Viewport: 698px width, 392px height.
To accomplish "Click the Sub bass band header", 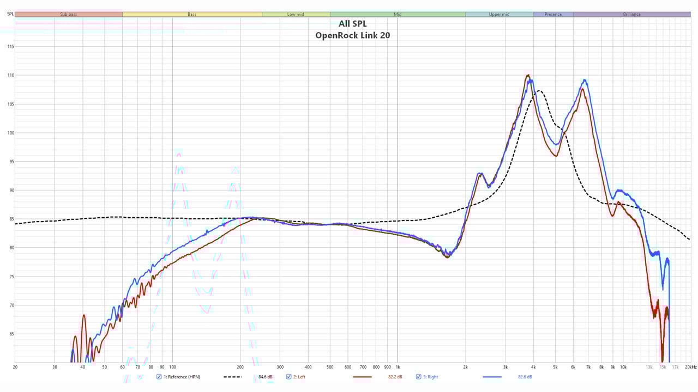I will tap(69, 14).
